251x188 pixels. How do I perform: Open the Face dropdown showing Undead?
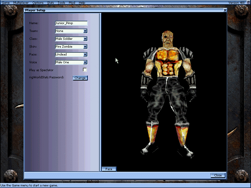(85, 54)
